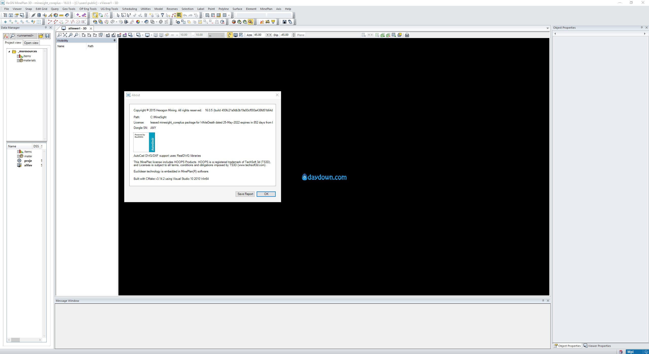Click the filter funnel icon in toolbar
This screenshot has width=649, height=354.
click(163, 15)
